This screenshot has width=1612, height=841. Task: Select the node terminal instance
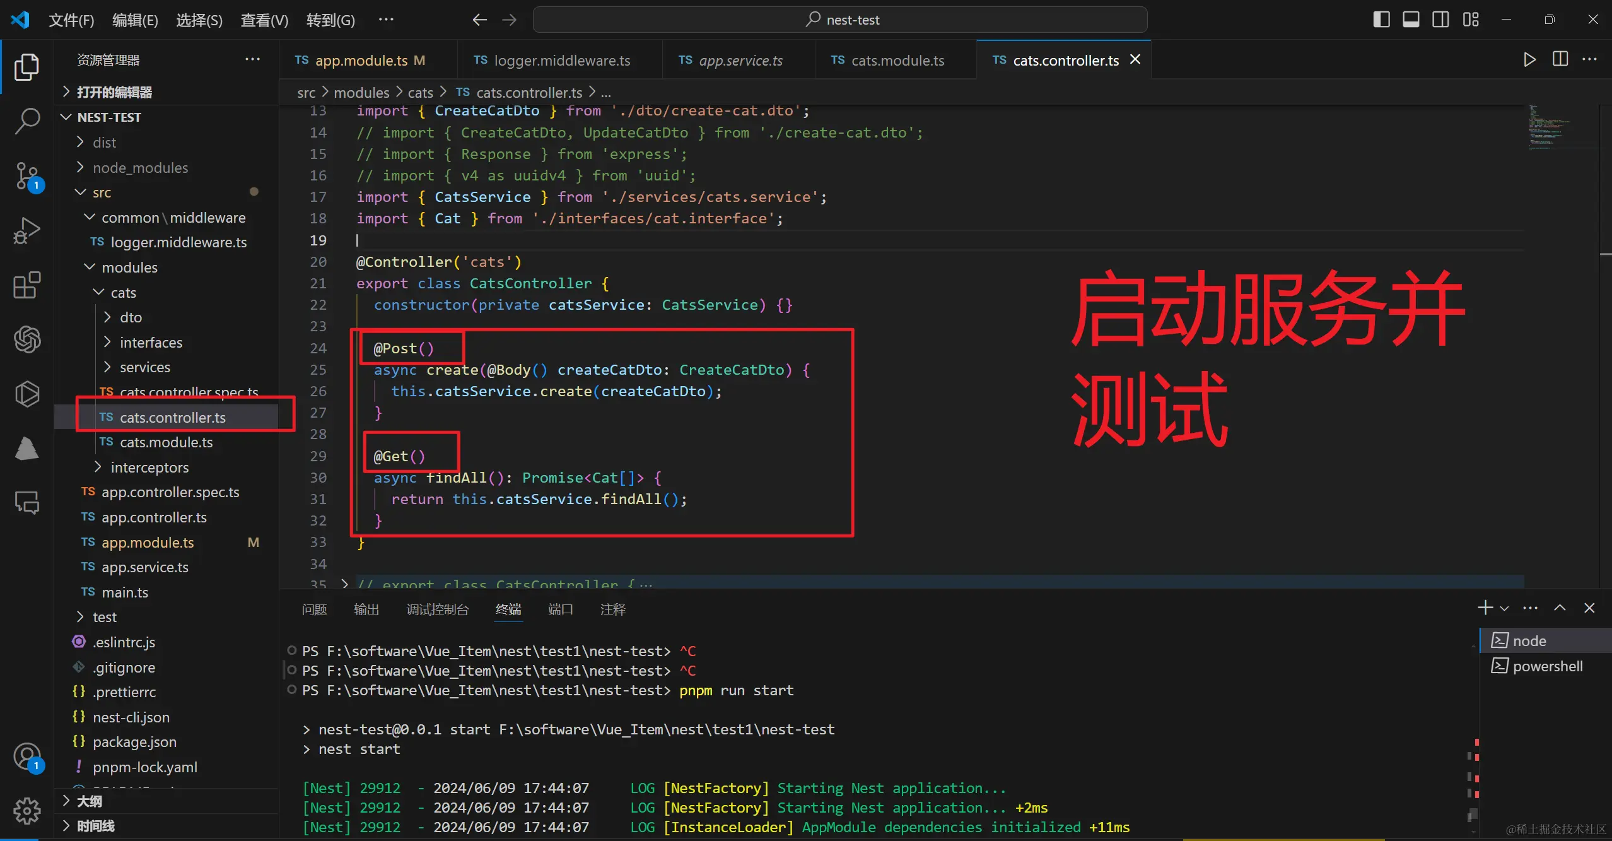click(1545, 641)
